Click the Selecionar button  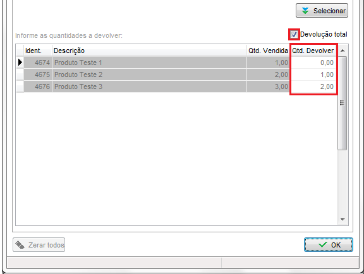point(322,11)
